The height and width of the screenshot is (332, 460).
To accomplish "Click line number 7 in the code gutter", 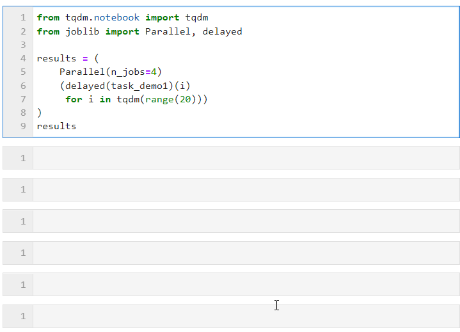I will [23, 99].
